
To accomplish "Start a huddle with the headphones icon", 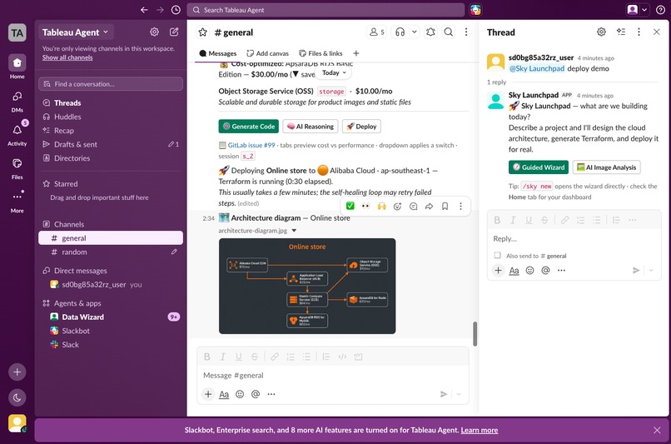I will (400, 32).
